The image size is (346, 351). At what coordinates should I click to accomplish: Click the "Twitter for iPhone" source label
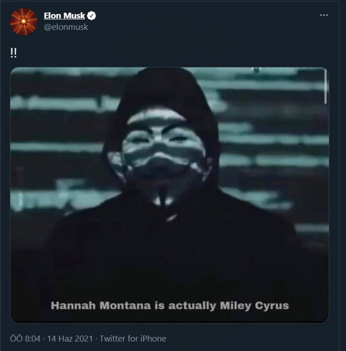point(133,339)
